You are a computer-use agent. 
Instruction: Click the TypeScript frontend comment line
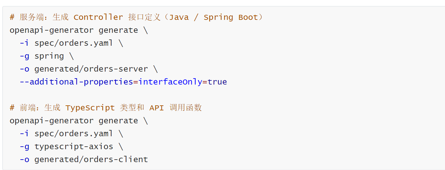[106, 108]
